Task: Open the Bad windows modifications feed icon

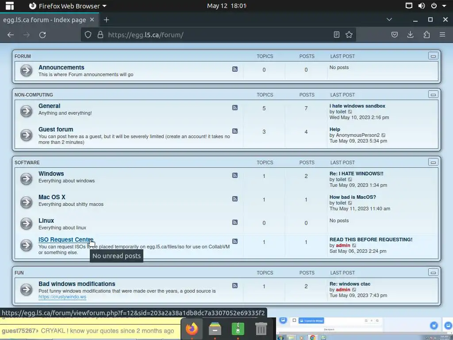Action: 235,286
